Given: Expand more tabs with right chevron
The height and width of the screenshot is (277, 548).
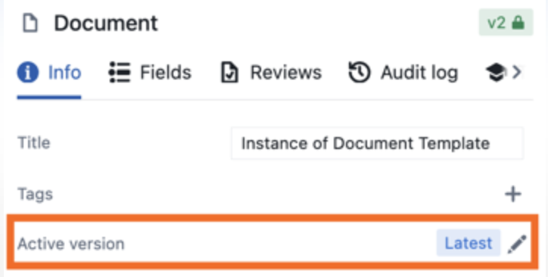Looking at the screenshot, I should coord(517,73).
